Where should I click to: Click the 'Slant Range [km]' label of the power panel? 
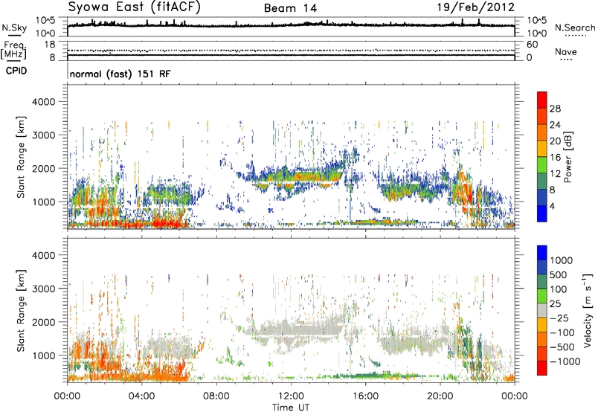pyautogui.click(x=21, y=157)
